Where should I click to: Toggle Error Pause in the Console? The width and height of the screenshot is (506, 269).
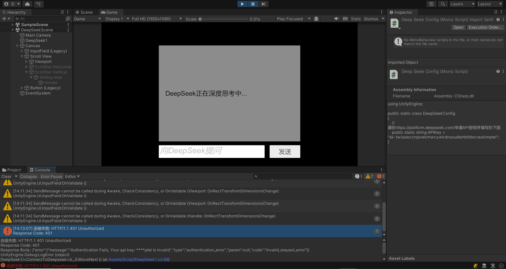(51, 176)
